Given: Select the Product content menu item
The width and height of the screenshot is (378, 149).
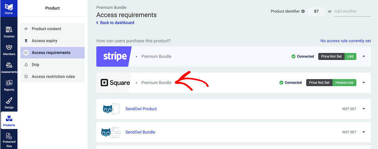Looking at the screenshot, I should coord(47,29).
